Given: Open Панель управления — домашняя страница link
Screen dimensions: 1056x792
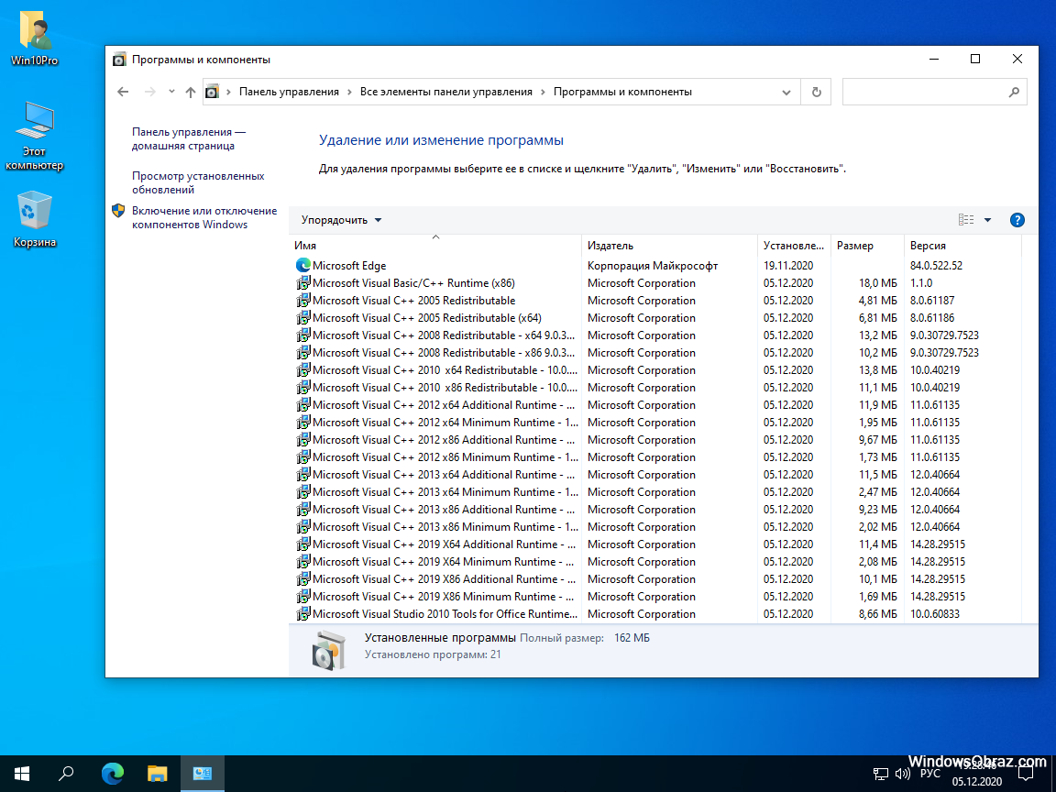Looking at the screenshot, I should coord(189,138).
